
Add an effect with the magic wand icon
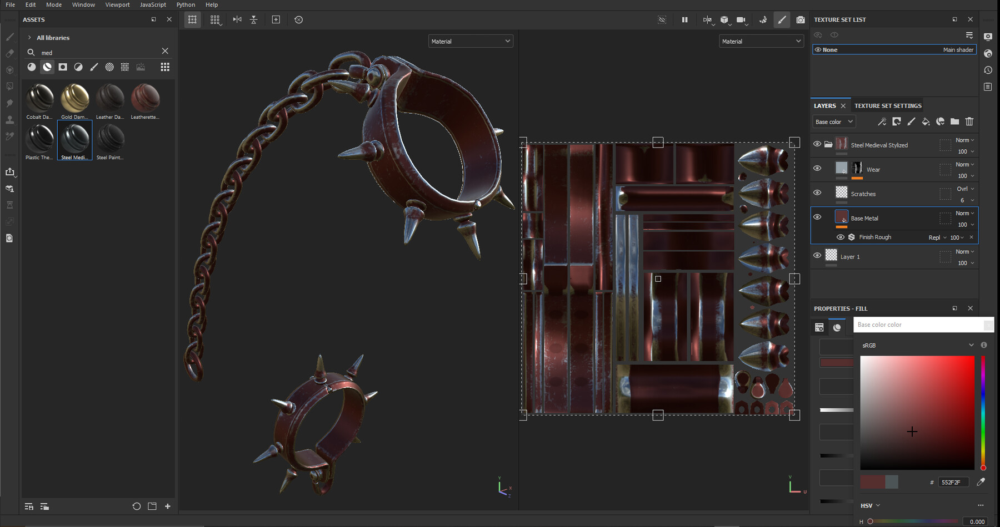point(882,121)
